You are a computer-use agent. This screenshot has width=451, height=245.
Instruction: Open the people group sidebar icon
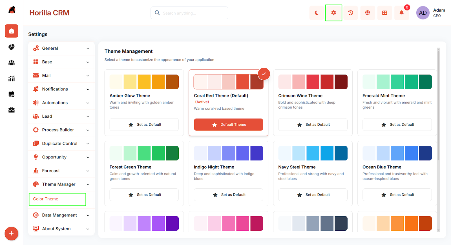click(12, 63)
